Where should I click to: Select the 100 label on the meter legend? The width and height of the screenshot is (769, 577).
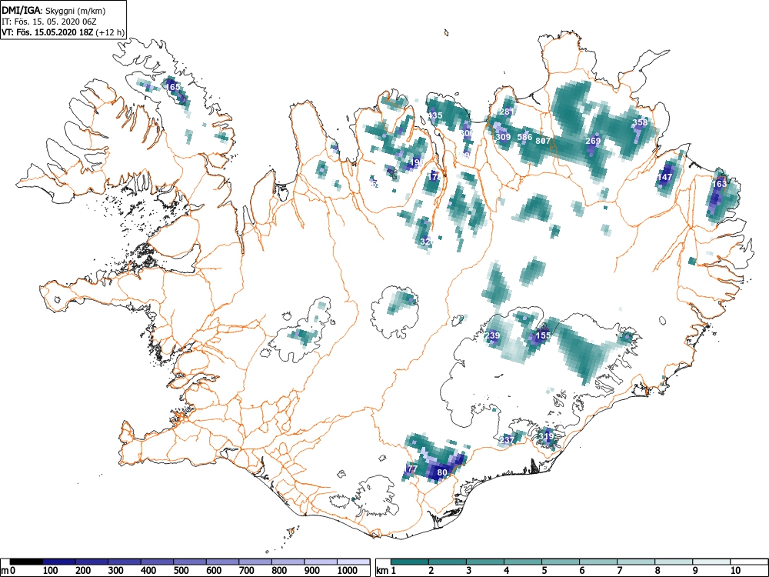(51, 571)
